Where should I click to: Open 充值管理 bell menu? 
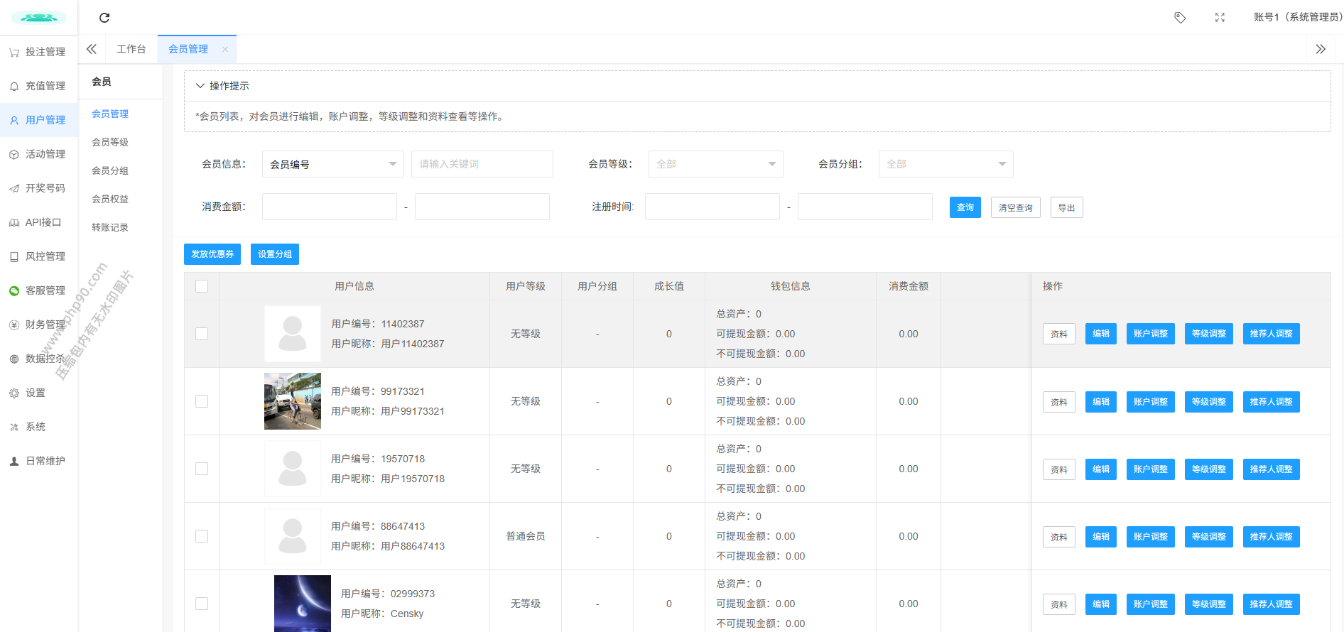pyautogui.click(x=38, y=86)
